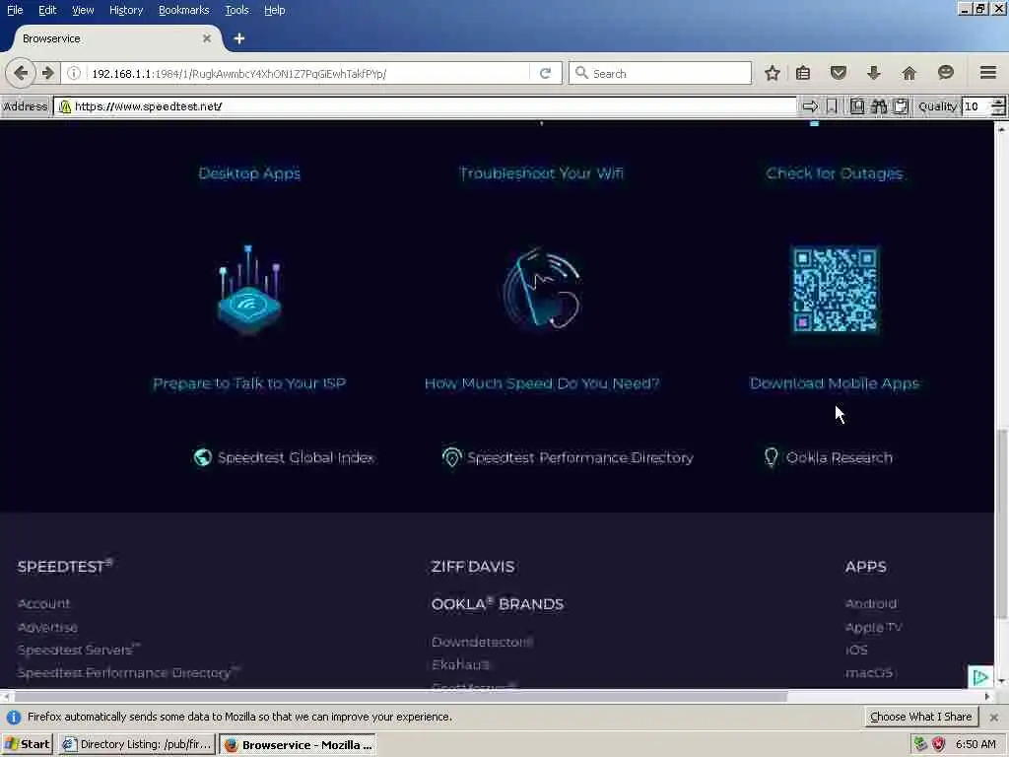Click Browservice find binoculars icon
Screen dimensions: 1009x757
pos(879,106)
